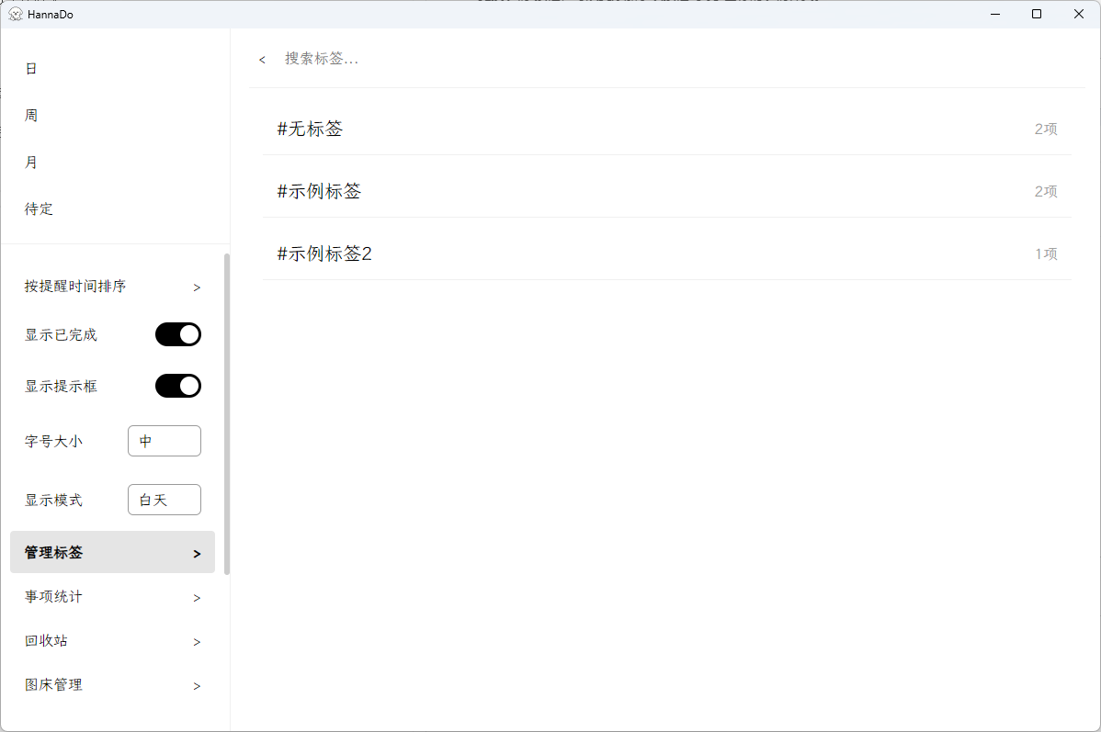Open the 显示模式 dropdown showing 白天

coord(164,499)
